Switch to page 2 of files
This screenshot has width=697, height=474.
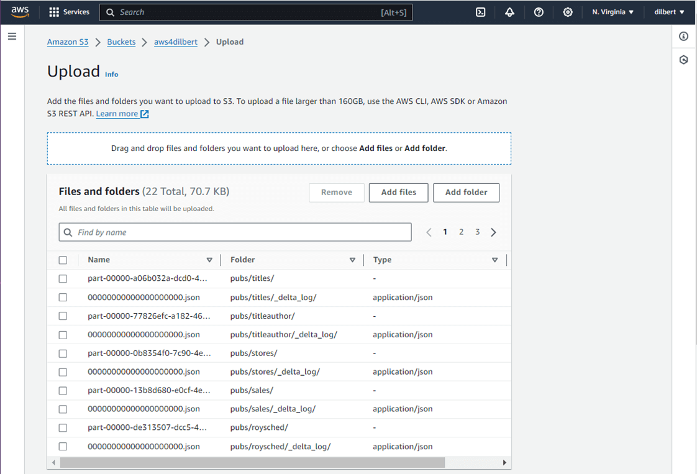[462, 232]
